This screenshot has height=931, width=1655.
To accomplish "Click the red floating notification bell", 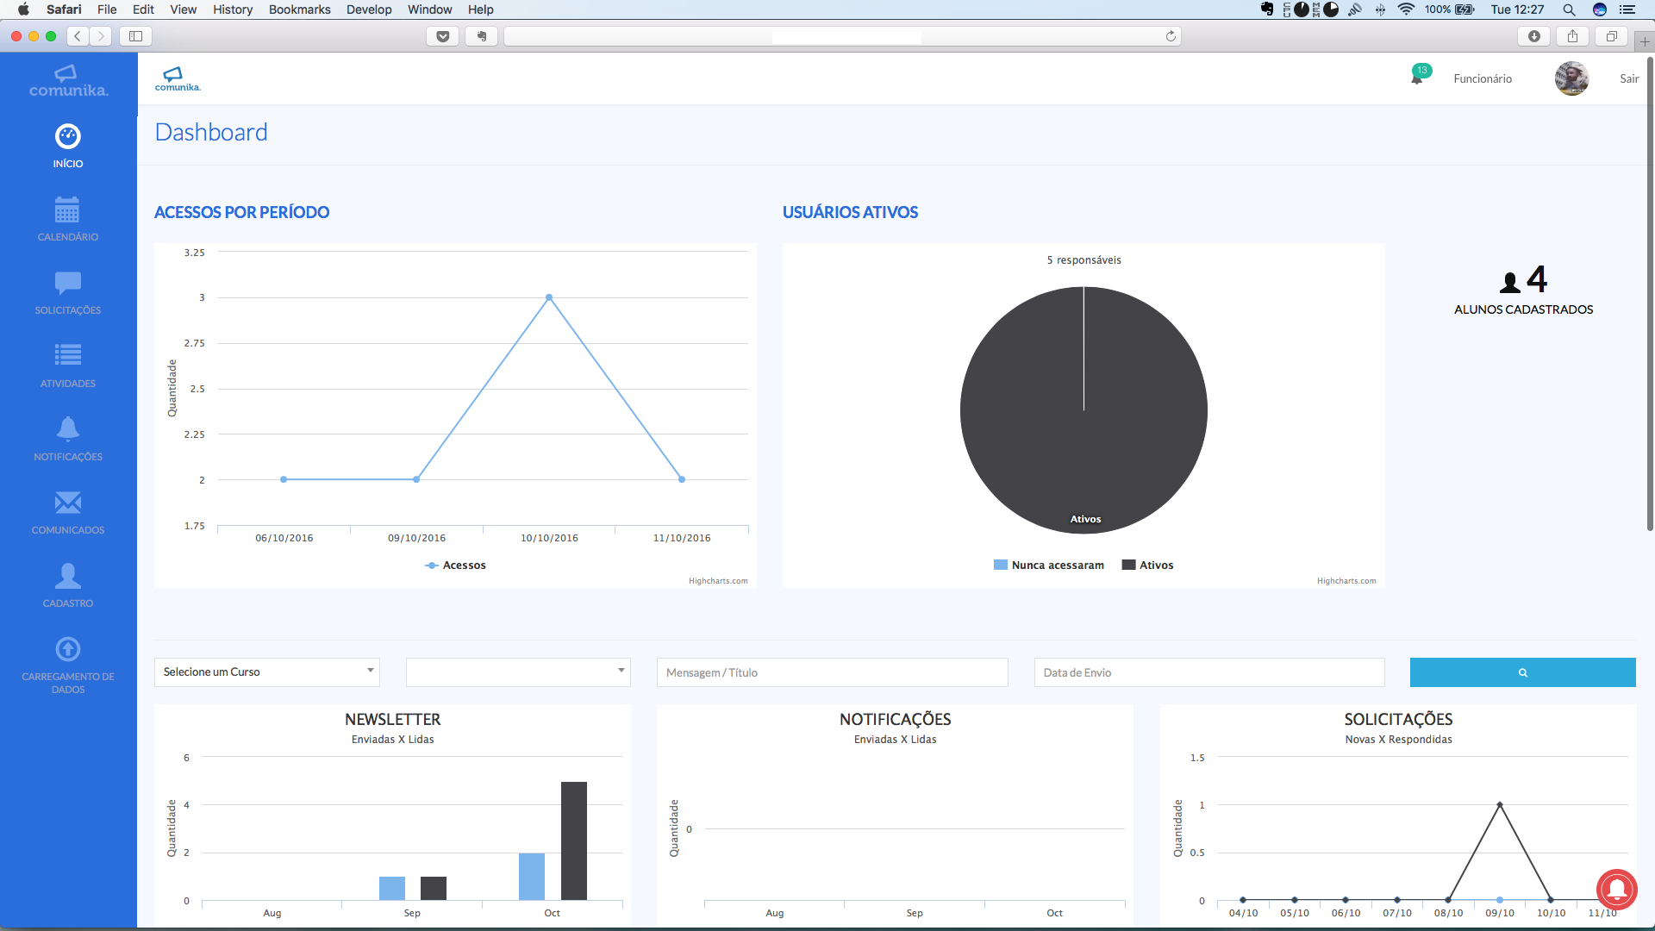I will [1616, 889].
